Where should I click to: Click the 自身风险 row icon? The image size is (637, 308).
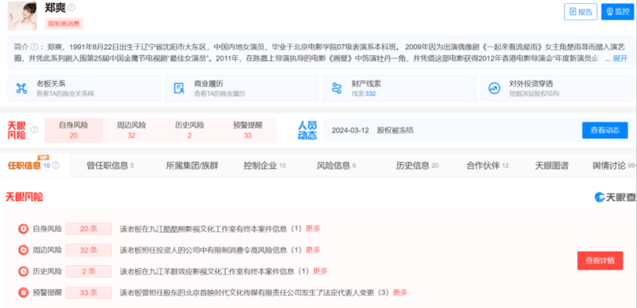(x=23, y=229)
